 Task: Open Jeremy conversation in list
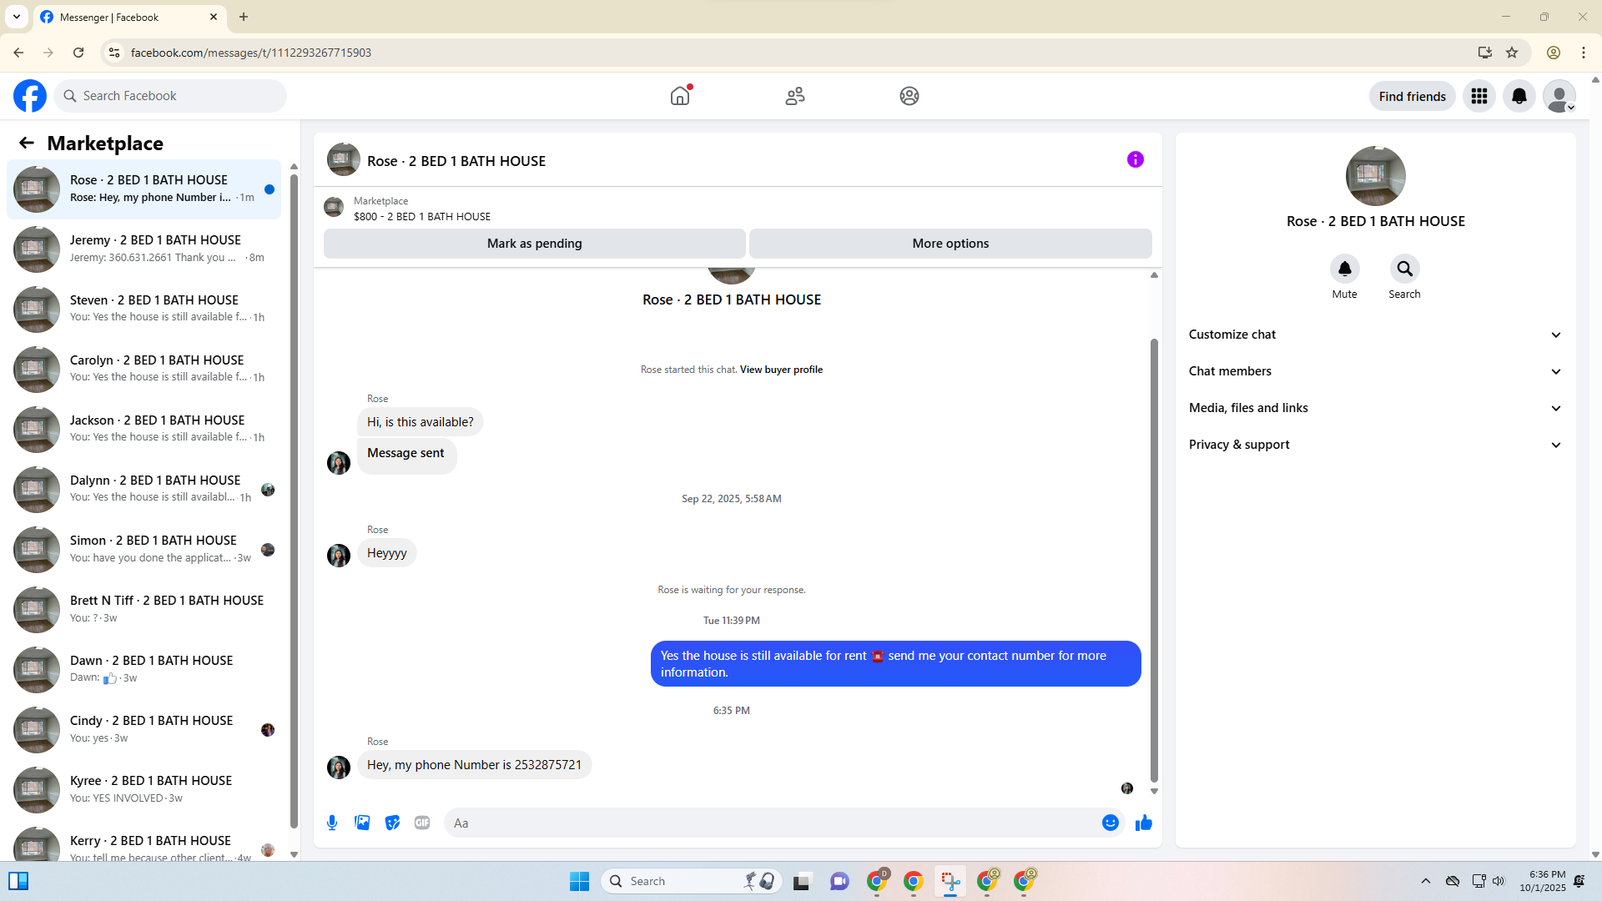click(144, 249)
